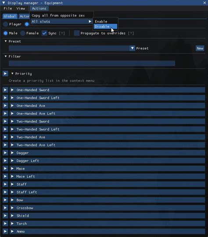Click the Propagate to overrides help marker
Screen dimensions: 208x237
pyautogui.click(x=131, y=33)
